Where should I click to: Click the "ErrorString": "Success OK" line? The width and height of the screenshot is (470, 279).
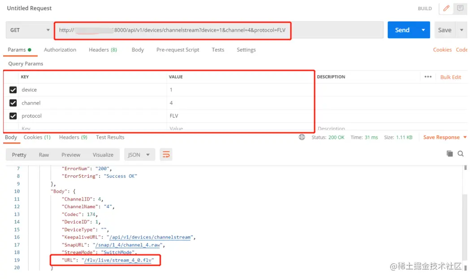click(x=99, y=176)
